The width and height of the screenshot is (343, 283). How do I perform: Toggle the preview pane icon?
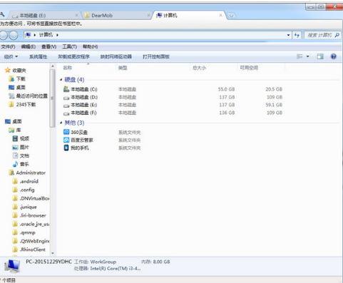point(320,56)
